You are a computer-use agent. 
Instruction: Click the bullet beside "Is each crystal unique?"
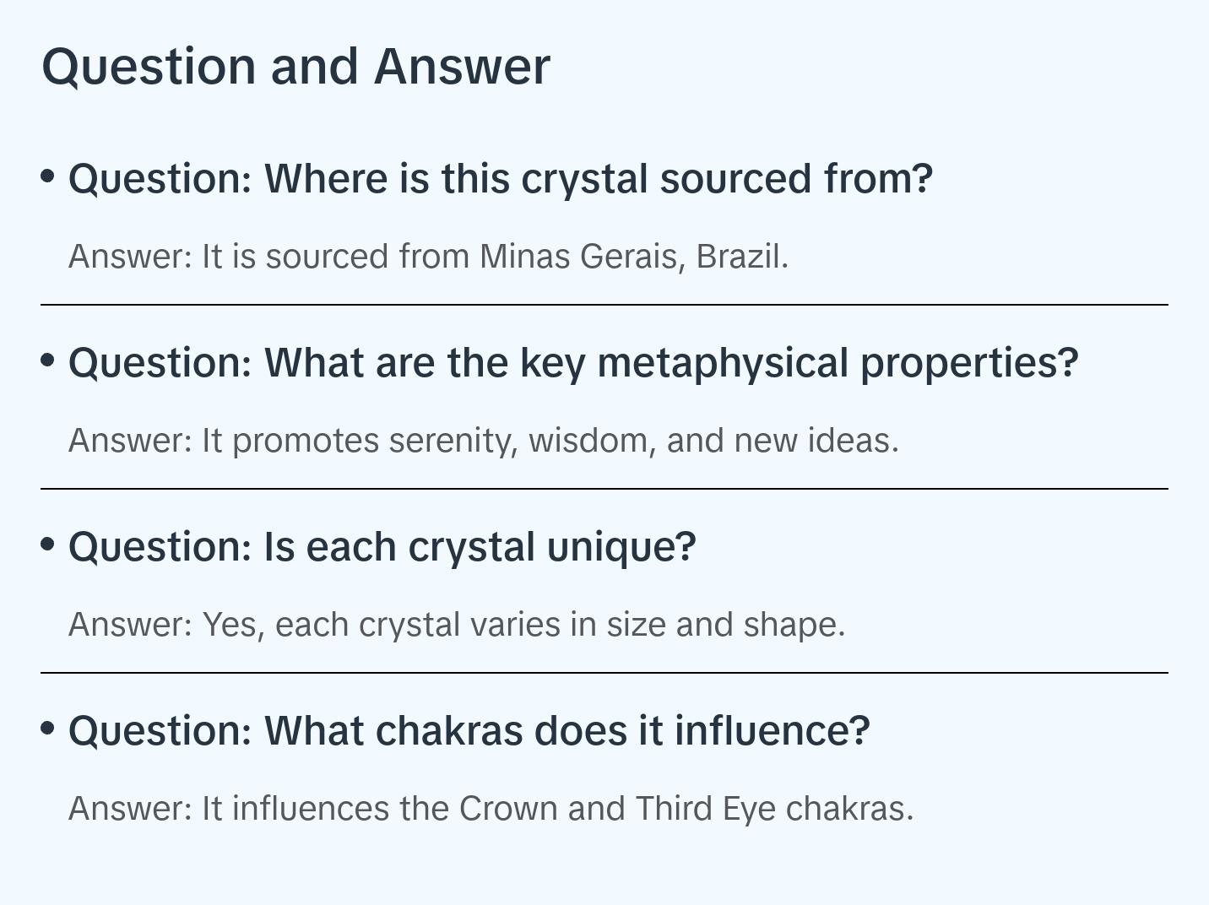pos(48,545)
